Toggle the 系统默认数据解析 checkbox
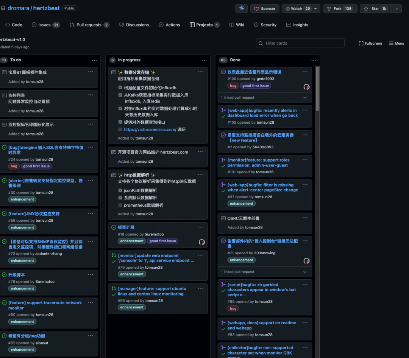 click(120, 198)
